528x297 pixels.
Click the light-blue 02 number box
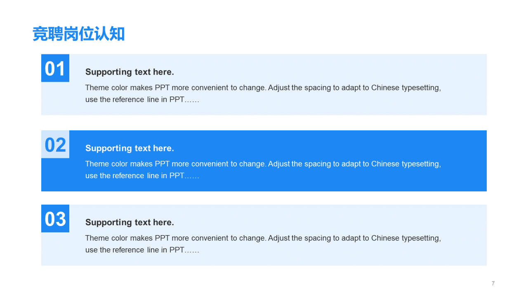coord(55,144)
